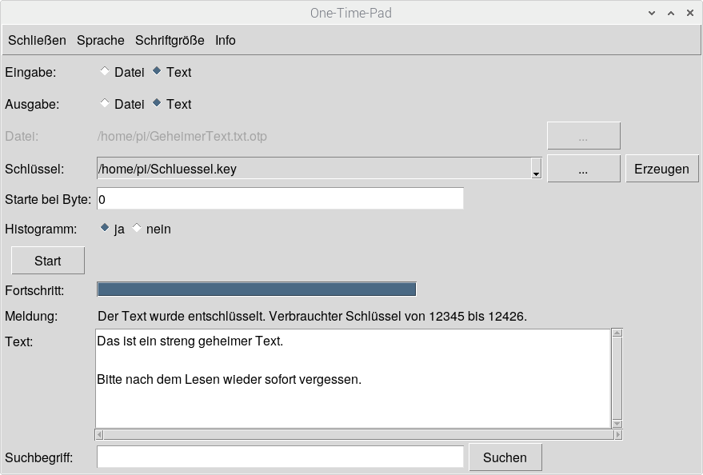Click the Fortschritt progress bar
This screenshot has height=475, width=703.
256,289
